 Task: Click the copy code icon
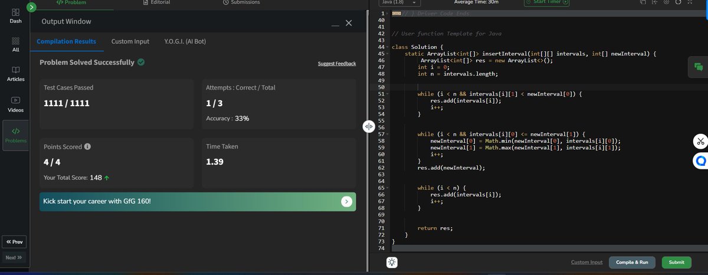(x=642, y=2)
